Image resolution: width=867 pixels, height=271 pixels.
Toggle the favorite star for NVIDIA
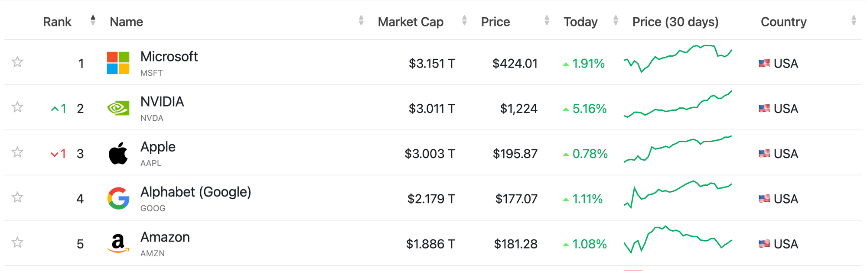coord(17,107)
